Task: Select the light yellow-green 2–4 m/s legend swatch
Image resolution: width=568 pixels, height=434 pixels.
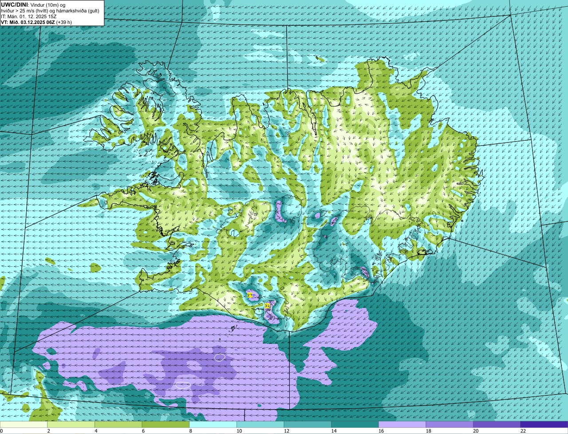Action: (71, 424)
